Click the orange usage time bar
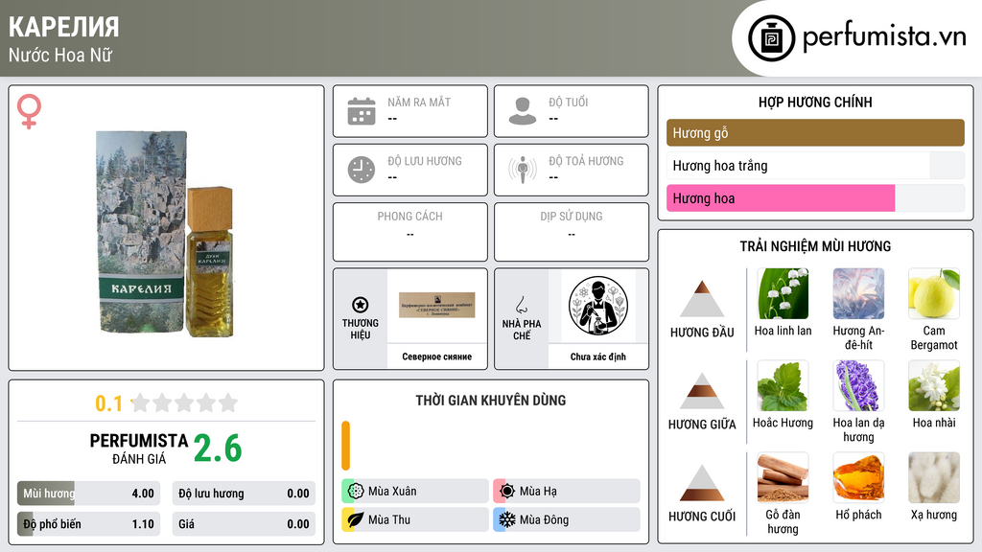The height and width of the screenshot is (552, 982). point(345,446)
